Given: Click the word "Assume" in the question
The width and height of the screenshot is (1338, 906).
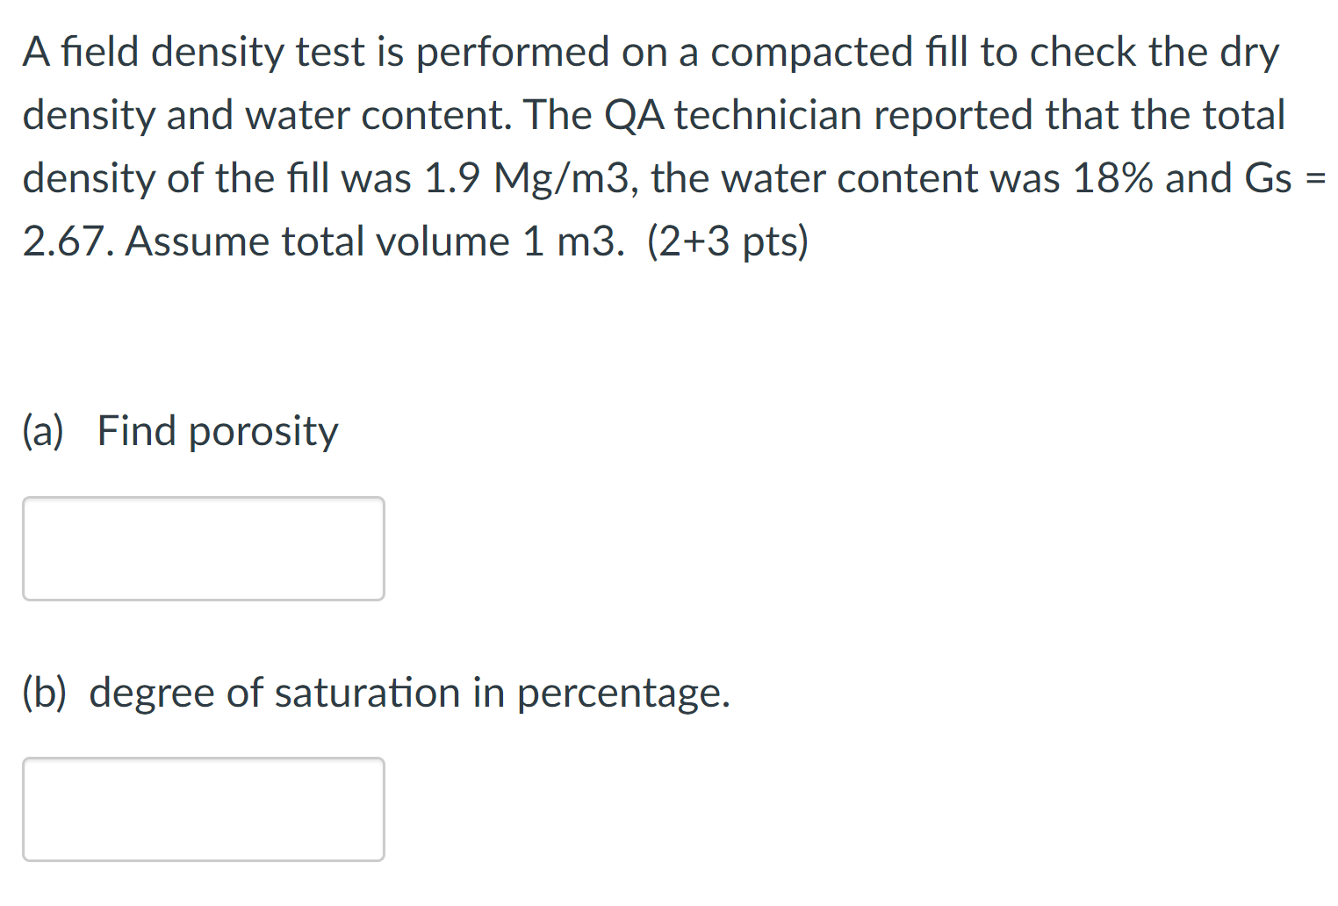Looking at the screenshot, I should point(198,242).
